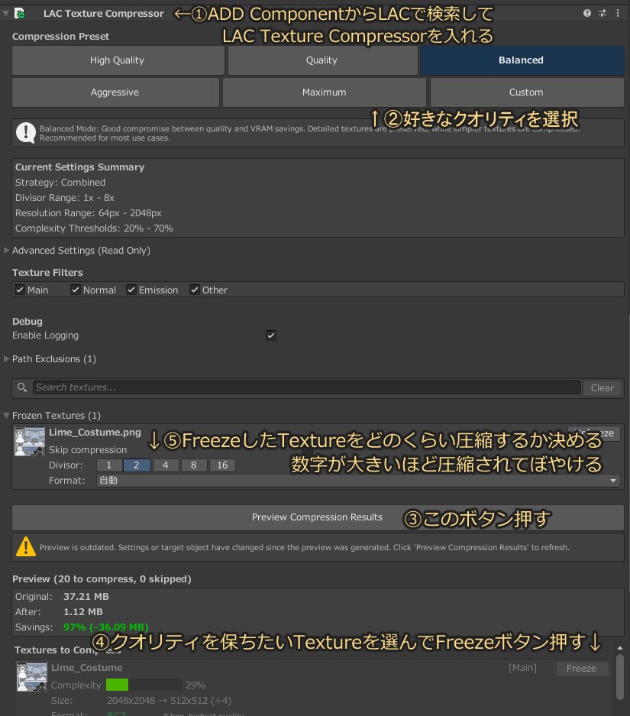The height and width of the screenshot is (716, 630).
Task: Click the Preview Compression Results button
Action: click(x=318, y=517)
